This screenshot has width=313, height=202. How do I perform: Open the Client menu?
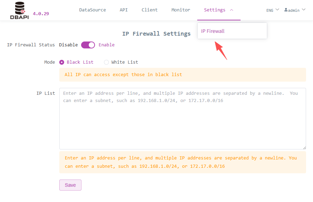(149, 10)
